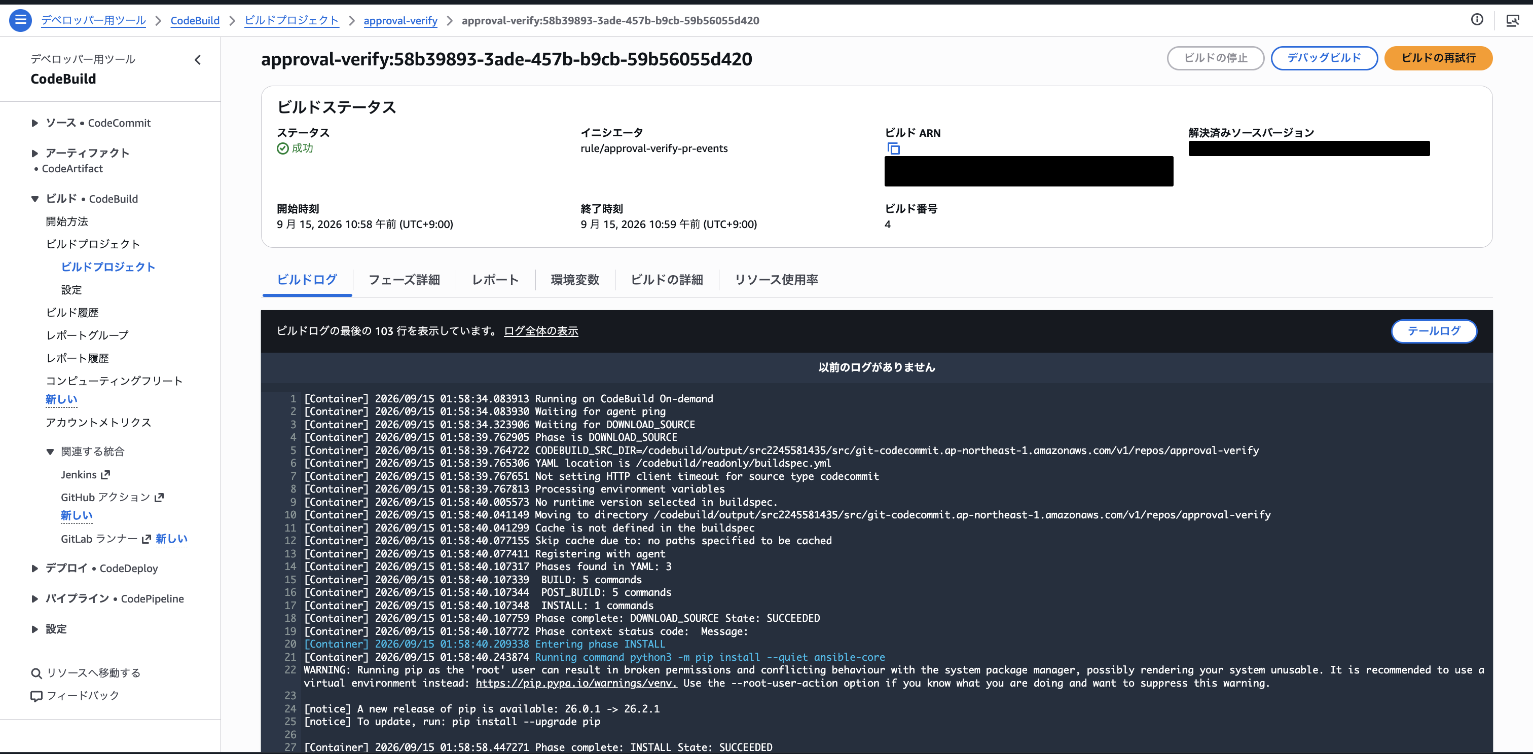The width and height of the screenshot is (1533, 754).
Task: Open Jenkins external link icon
Action: (105, 474)
